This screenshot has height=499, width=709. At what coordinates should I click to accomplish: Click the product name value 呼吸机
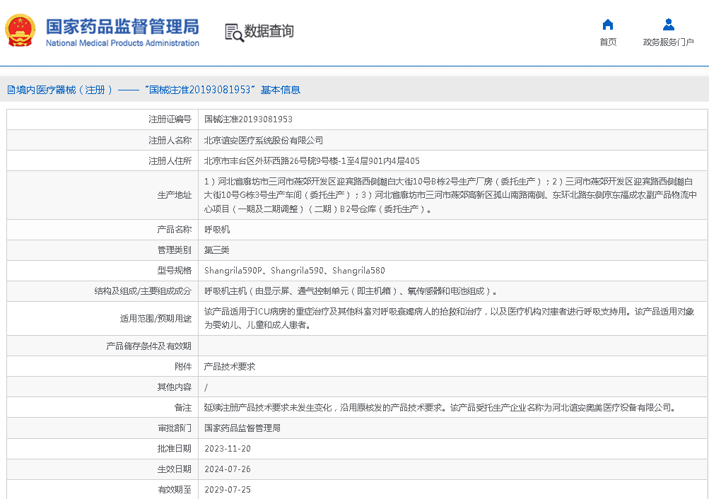(x=217, y=230)
